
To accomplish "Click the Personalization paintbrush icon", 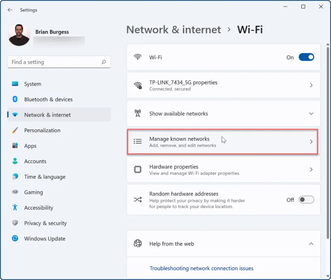I will (x=15, y=130).
